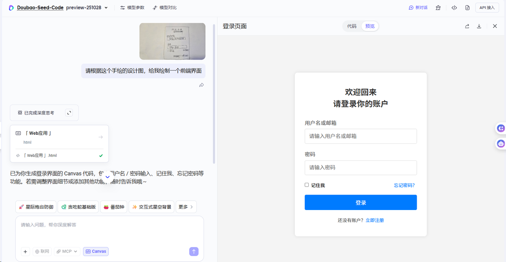
Task: Select the 贪吃蛇基础版 suggestion chip
Action: pyautogui.click(x=78, y=206)
